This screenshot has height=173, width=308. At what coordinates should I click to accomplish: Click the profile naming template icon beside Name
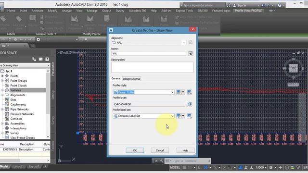(191, 53)
